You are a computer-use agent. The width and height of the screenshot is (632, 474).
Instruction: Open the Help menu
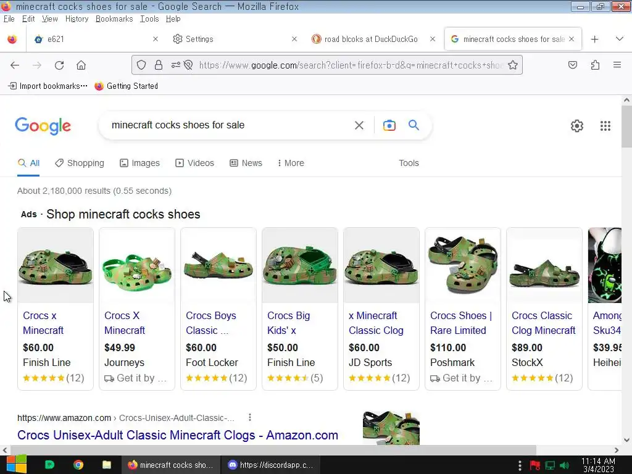point(173,19)
